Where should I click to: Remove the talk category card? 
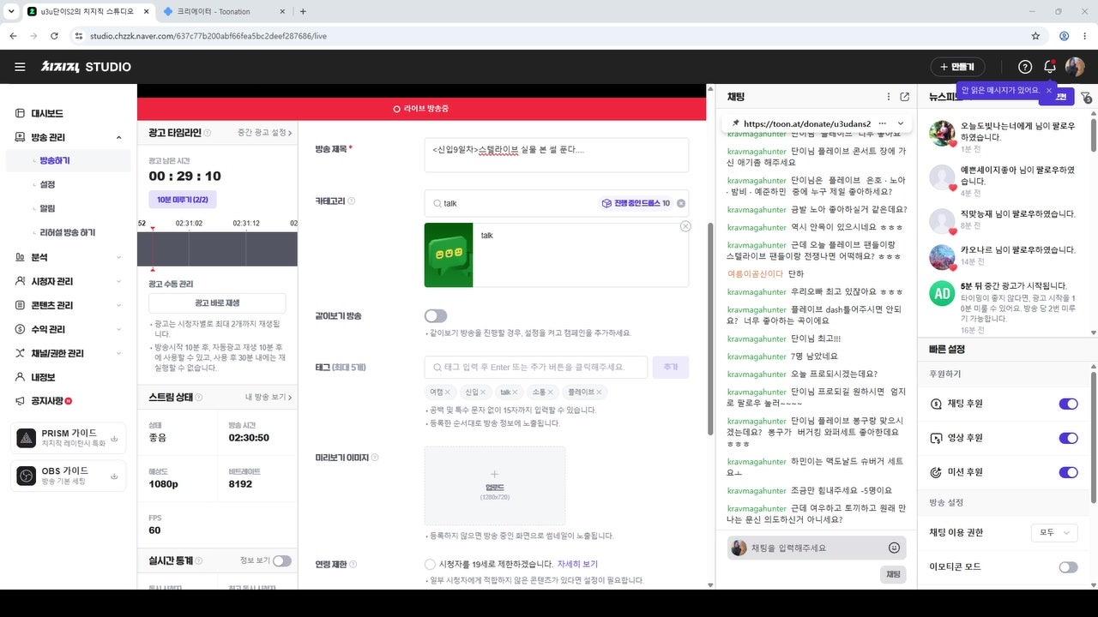click(685, 226)
